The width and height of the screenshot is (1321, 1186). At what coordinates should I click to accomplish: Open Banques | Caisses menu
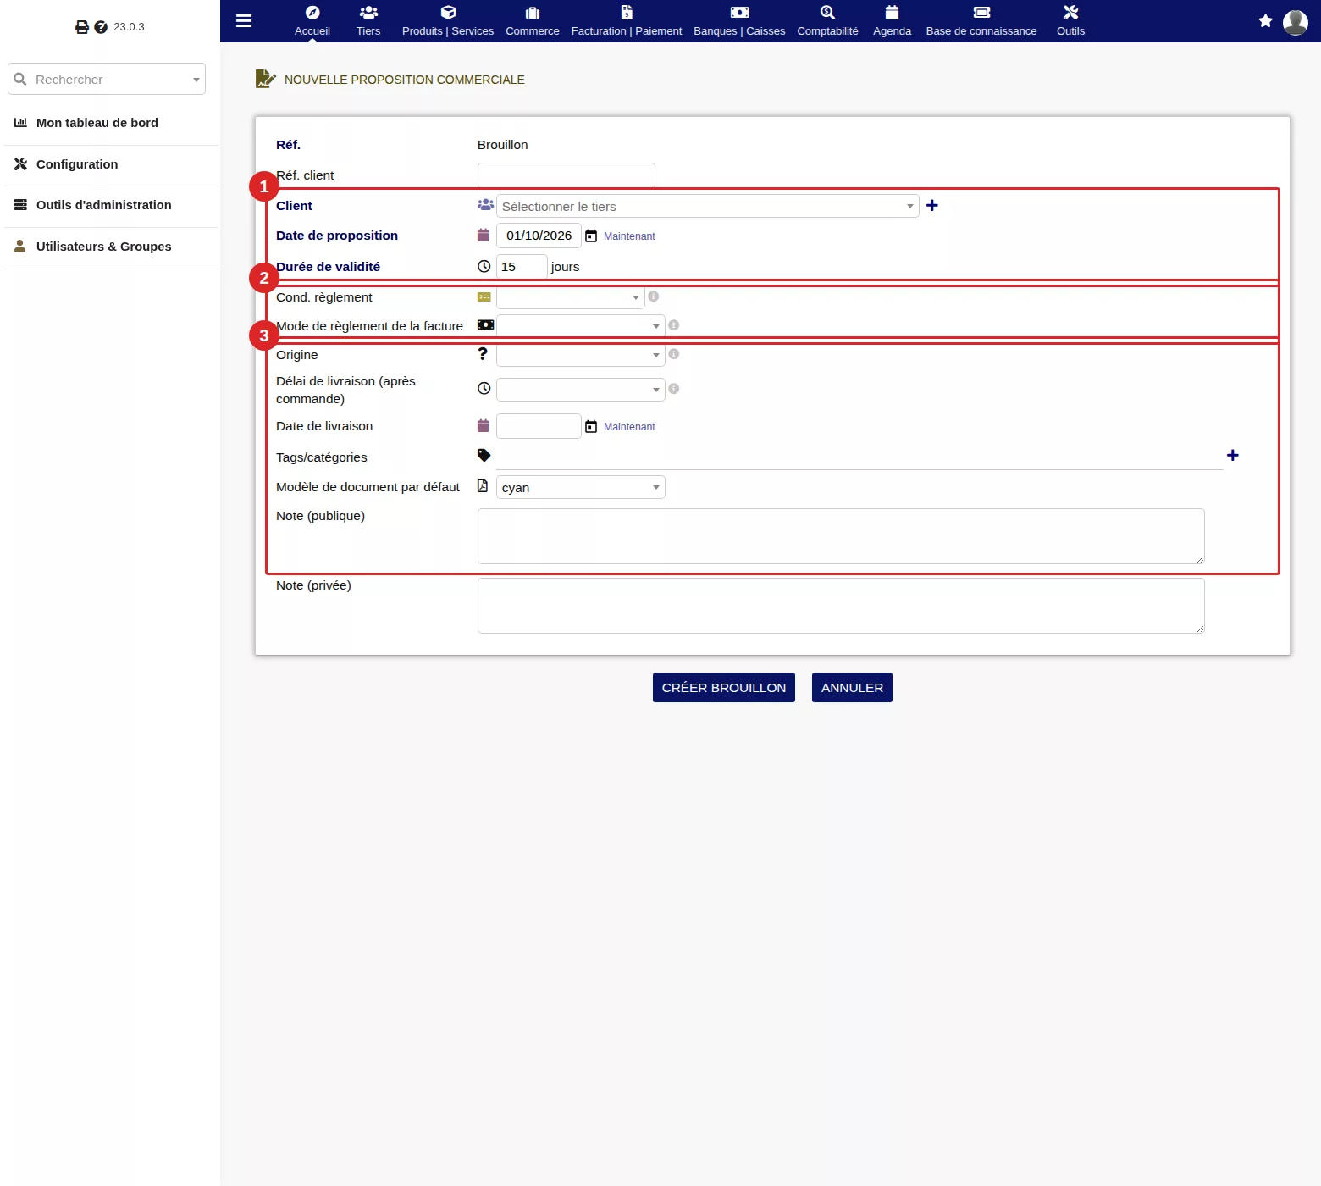pos(739,21)
